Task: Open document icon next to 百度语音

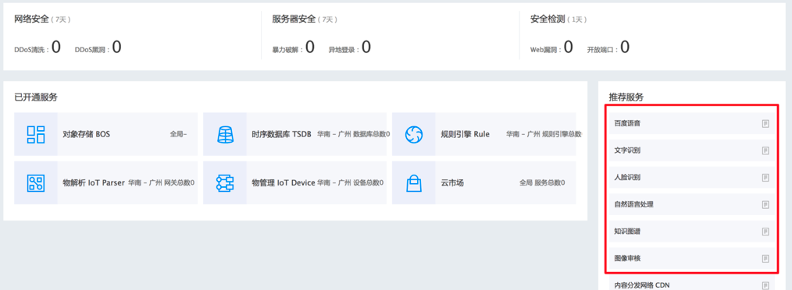Action: pyautogui.click(x=765, y=124)
